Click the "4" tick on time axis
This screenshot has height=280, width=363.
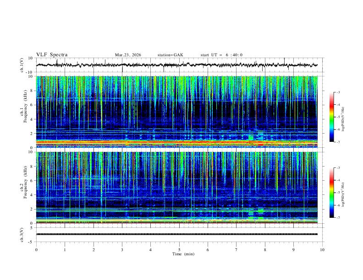coord(150,250)
